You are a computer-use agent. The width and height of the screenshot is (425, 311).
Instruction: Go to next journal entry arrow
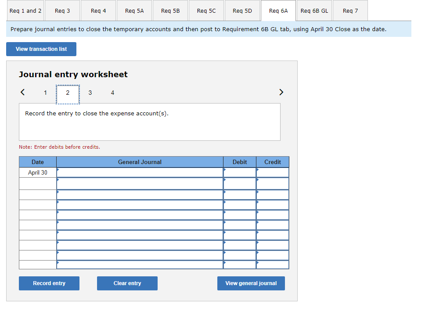pos(281,92)
